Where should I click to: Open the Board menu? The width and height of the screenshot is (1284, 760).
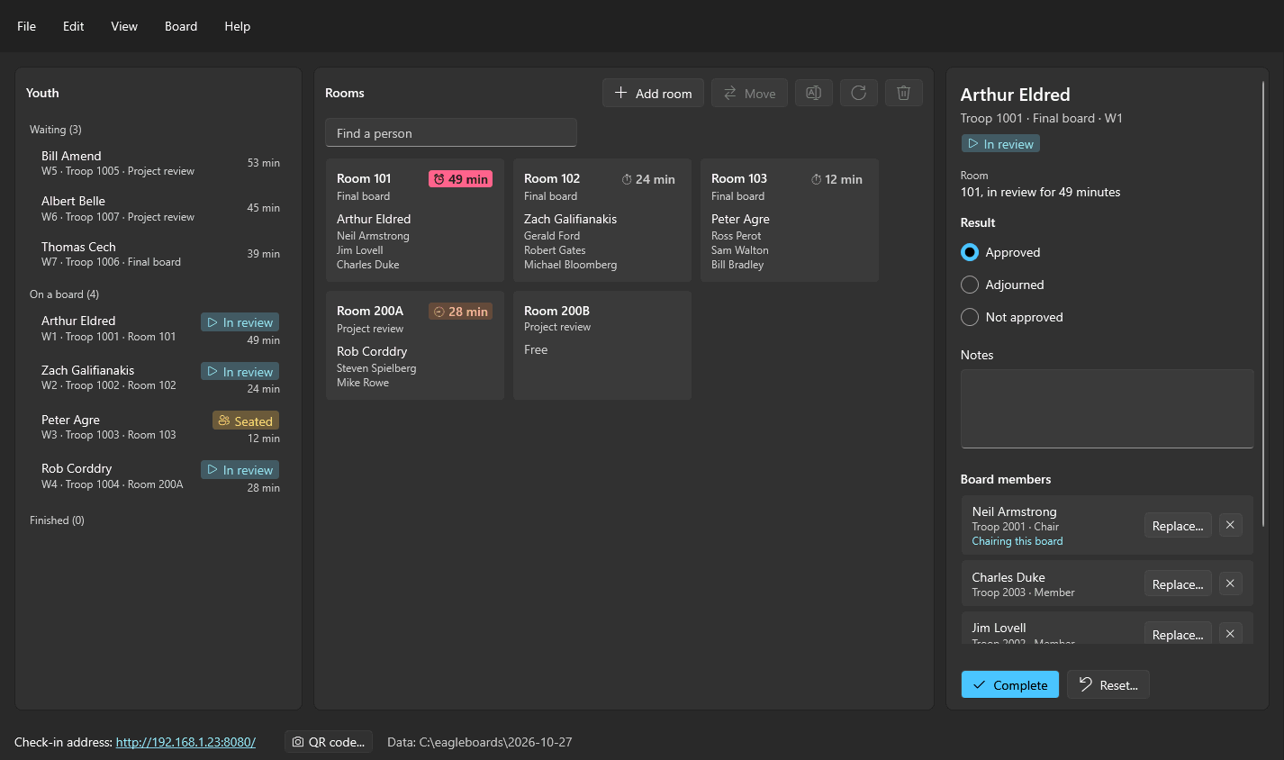[x=181, y=26]
